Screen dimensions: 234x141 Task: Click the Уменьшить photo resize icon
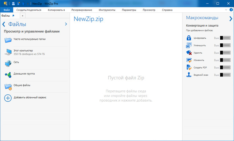tap(189, 45)
